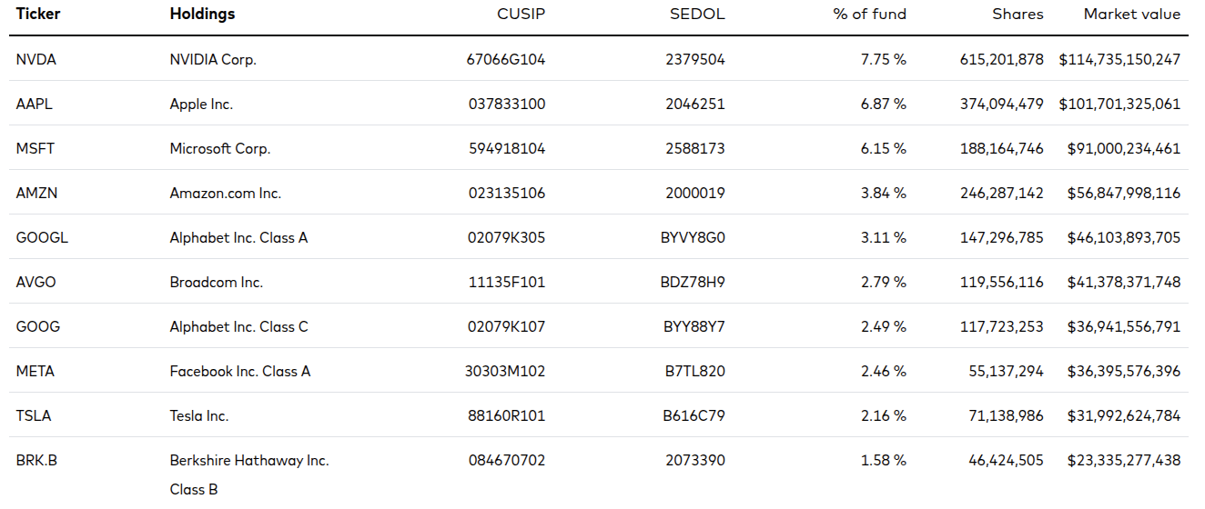1205x509 pixels.
Task: Click the AMZN ticker symbol
Action: (36, 193)
